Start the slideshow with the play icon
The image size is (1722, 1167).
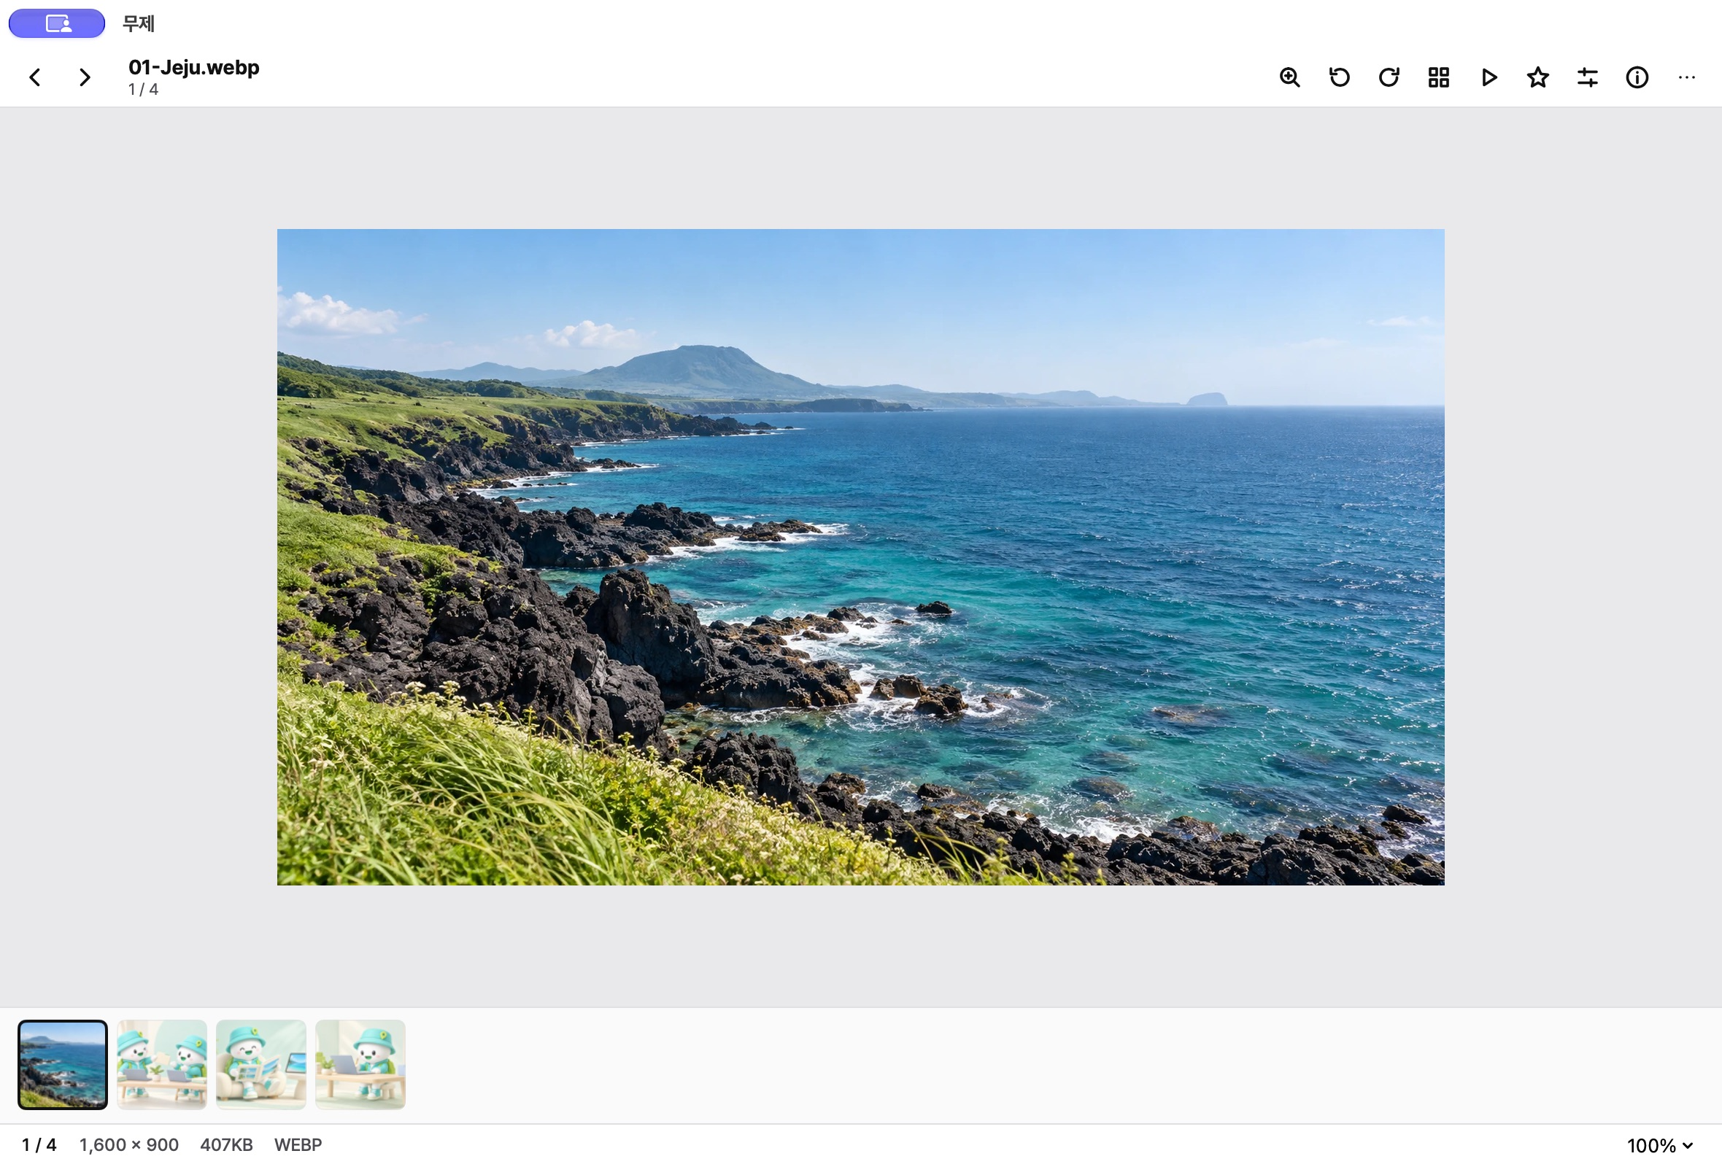pos(1488,77)
